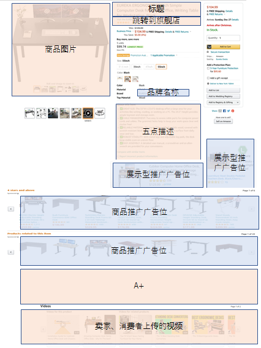Image resolution: width=261 pixels, height=348 pixels.
Task: Share product on Facebook icon
Action: (224, 110)
